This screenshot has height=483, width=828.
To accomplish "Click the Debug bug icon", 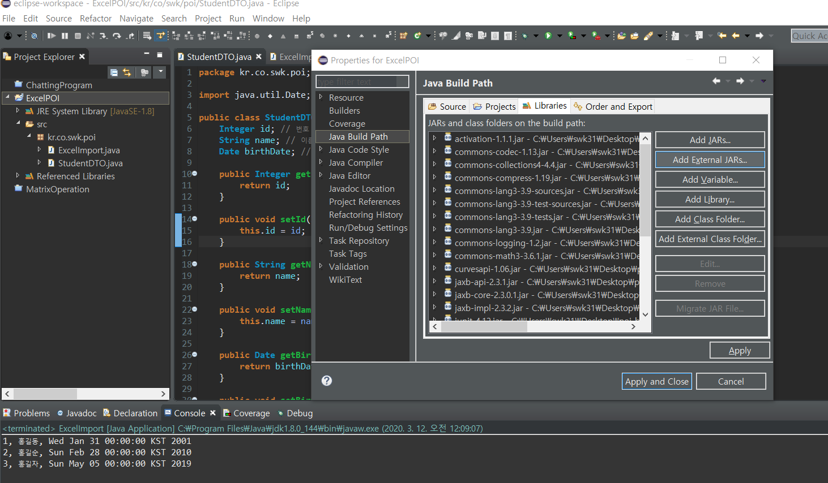I will [x=524, y=36].
